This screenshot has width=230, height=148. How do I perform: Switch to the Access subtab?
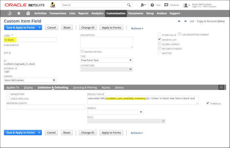click(106, 87)
